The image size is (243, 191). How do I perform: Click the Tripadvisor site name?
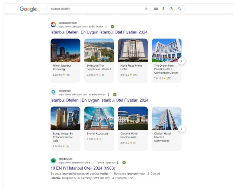[x=65, y=159]
